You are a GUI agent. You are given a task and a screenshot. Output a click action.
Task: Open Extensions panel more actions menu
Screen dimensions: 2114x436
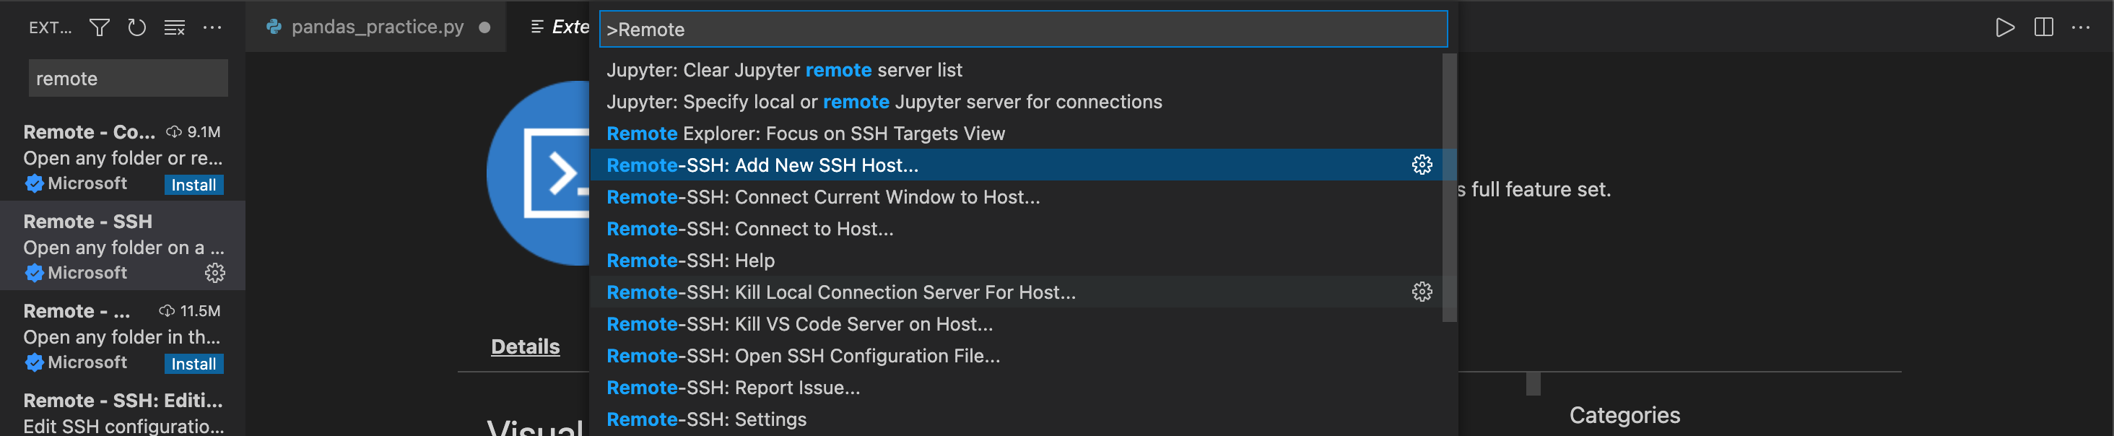pyautogui.click(x=212, y=28)
